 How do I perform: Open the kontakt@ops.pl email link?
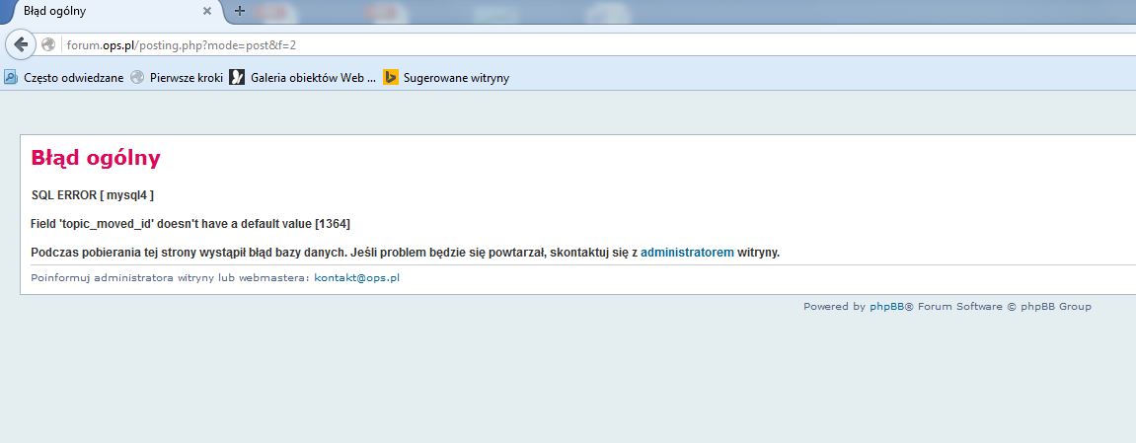pos(356,278)
